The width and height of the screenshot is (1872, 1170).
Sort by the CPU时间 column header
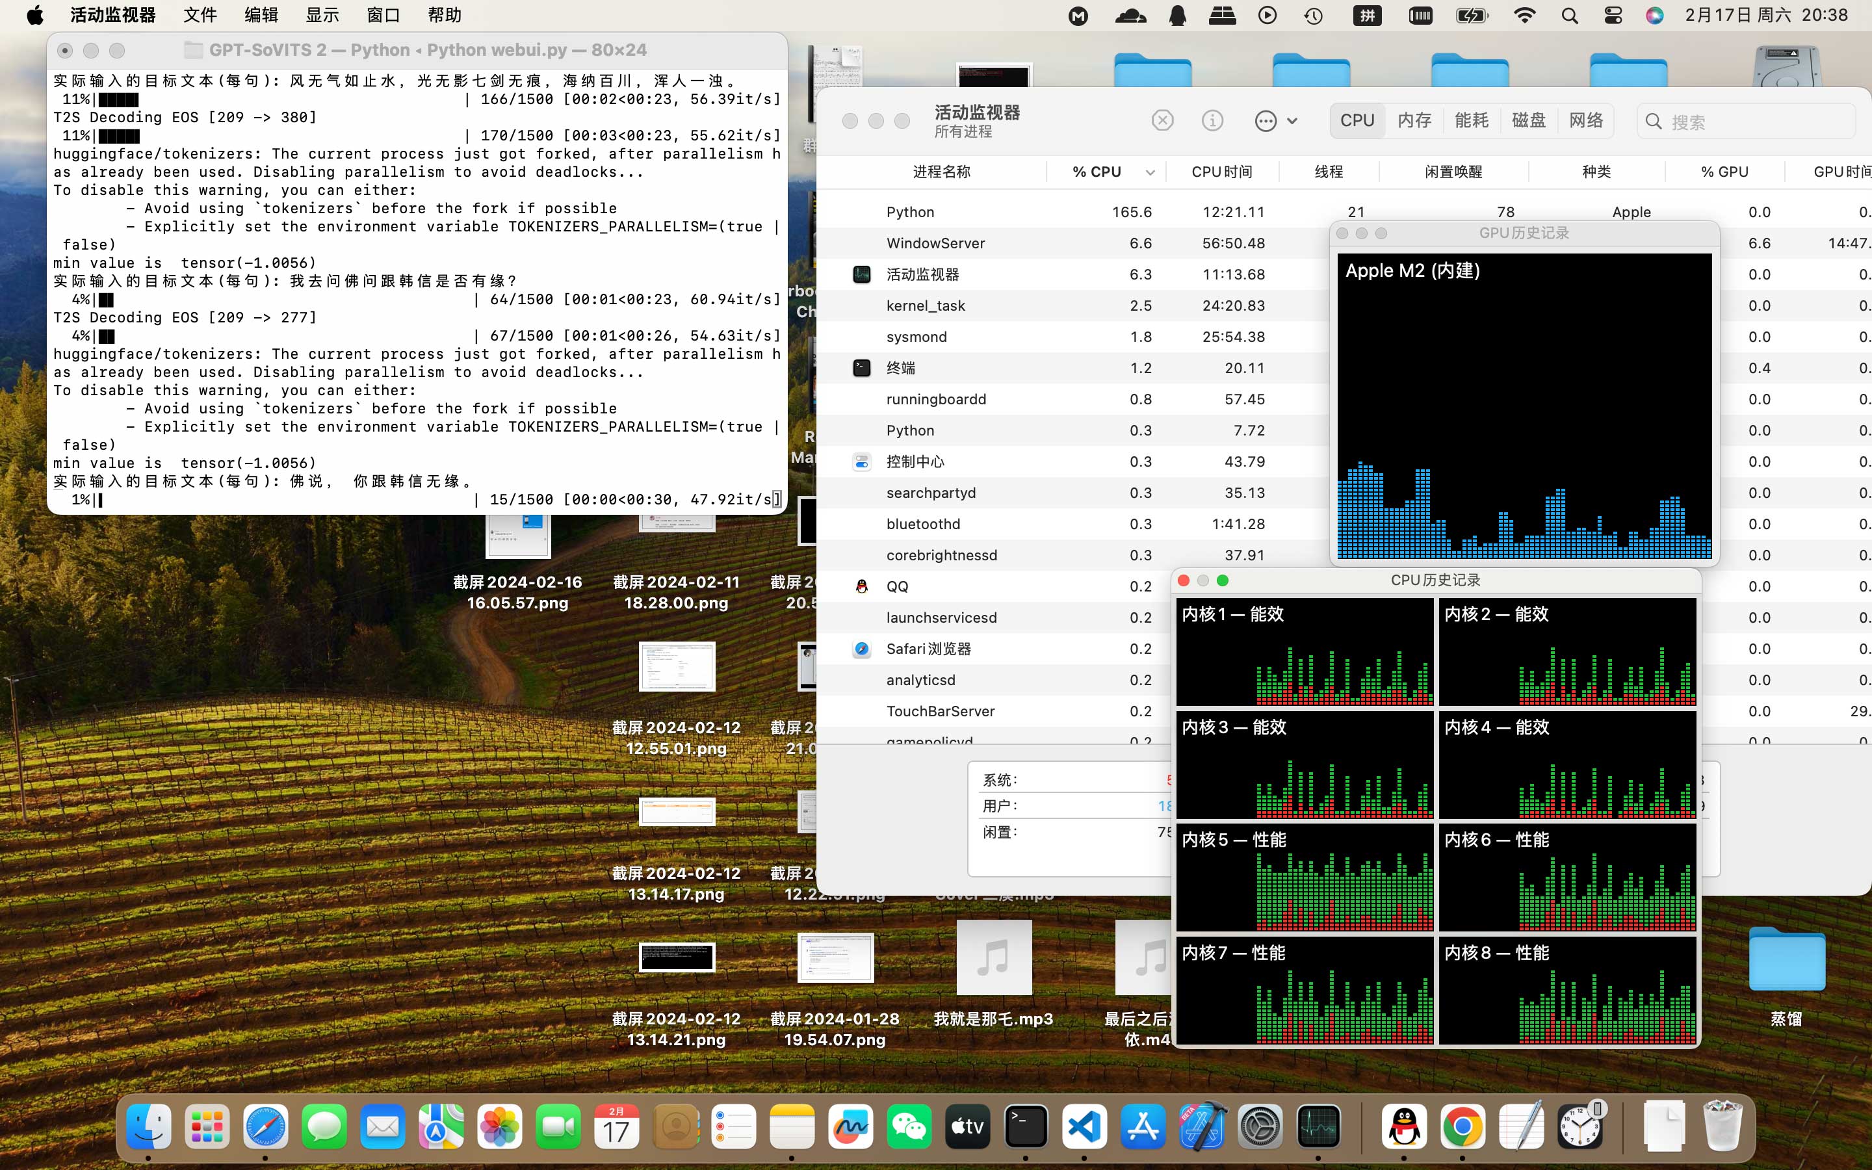(x=1221, y=172)
